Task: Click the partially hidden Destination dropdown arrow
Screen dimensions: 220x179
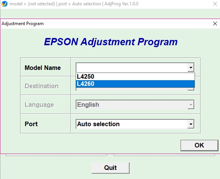Action: (191, 89)
